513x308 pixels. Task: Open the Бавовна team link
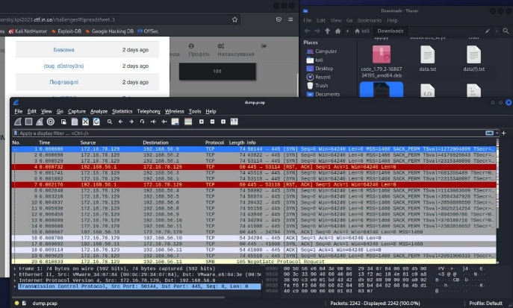[x=64, y=50]
